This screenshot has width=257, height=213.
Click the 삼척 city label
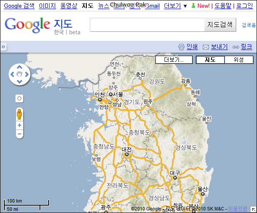[191, 104]
